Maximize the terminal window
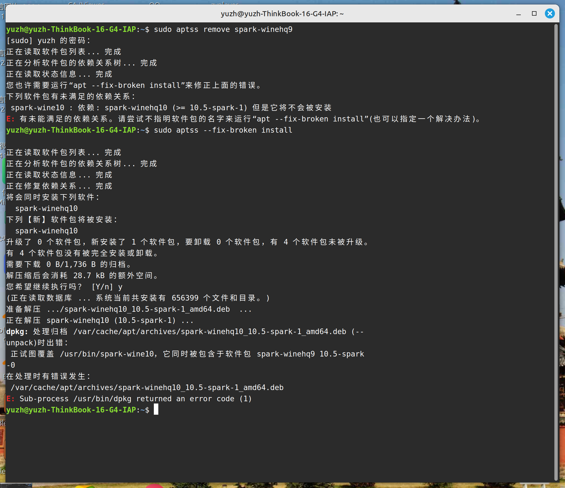The width and height of the screenshot is (565, 488). coord(534,14)
